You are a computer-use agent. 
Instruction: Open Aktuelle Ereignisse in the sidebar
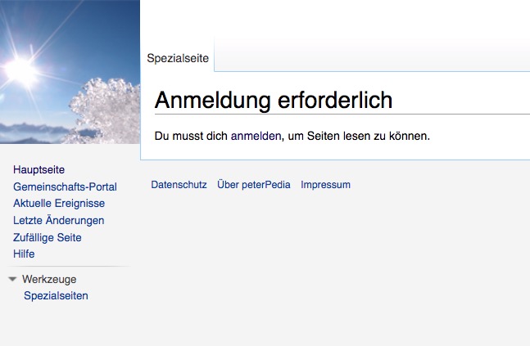point(59,204)
